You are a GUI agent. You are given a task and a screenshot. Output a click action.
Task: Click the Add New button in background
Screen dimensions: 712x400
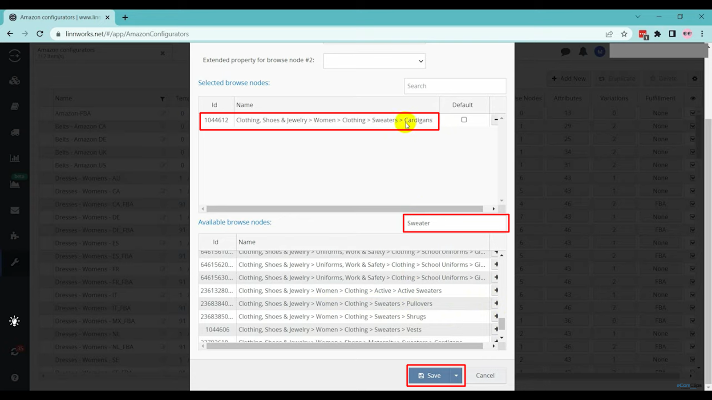pos(569,79)
